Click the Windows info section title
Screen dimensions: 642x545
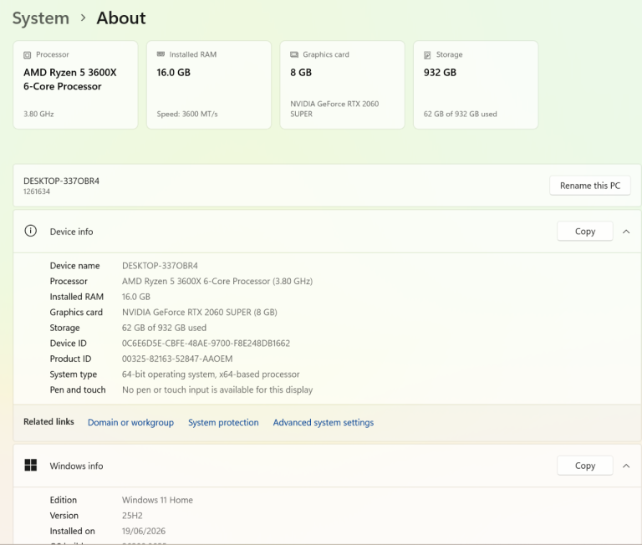pyautogui.click(x=77, y=466)
